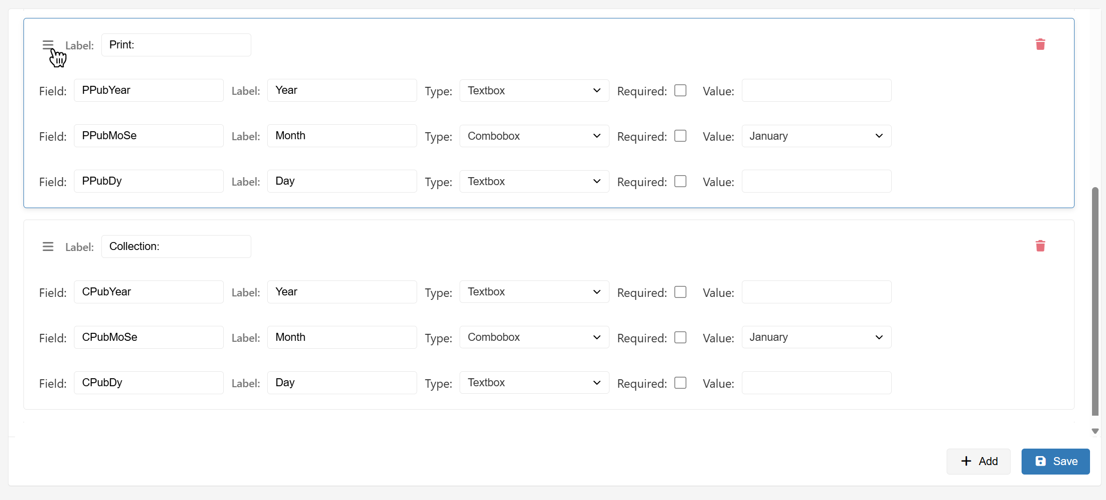Enable Required for the PPubYear field
The height and width of the screenshot is (500, 1106).
point(680,90)
